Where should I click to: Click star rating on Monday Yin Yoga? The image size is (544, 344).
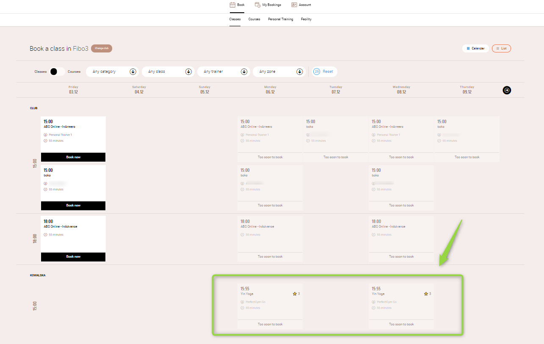(295, 294)
